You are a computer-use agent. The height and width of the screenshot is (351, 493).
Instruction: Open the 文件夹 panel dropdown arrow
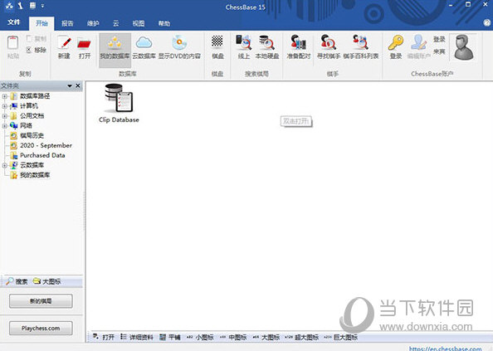pyautogui.click(x=70, y=85)
